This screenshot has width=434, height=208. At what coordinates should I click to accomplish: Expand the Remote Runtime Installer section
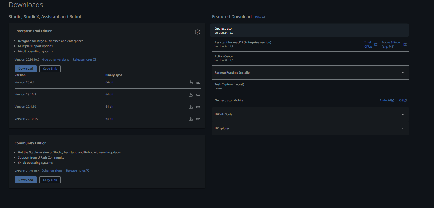click(x=403, y=73)
